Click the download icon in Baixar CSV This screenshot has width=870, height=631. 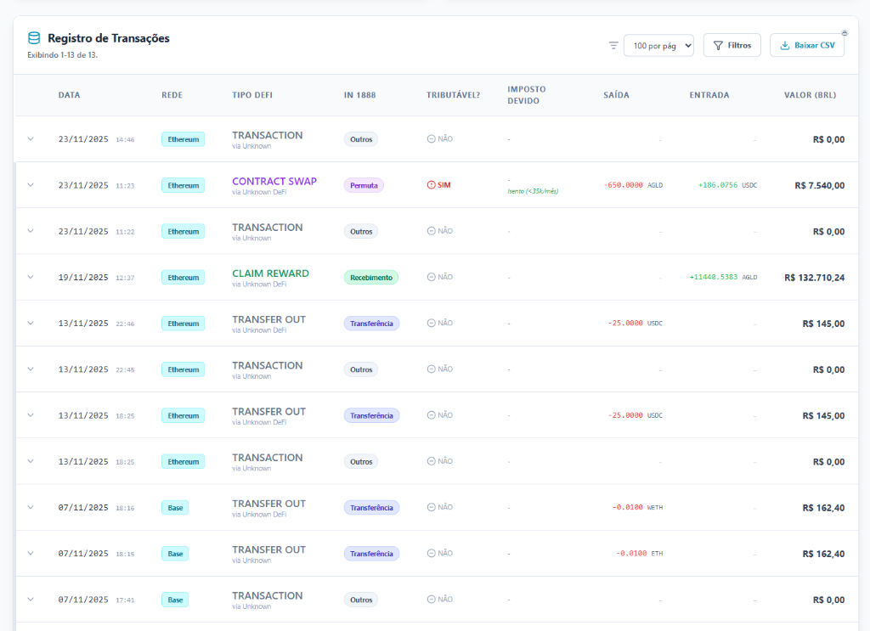coord(785,45)
